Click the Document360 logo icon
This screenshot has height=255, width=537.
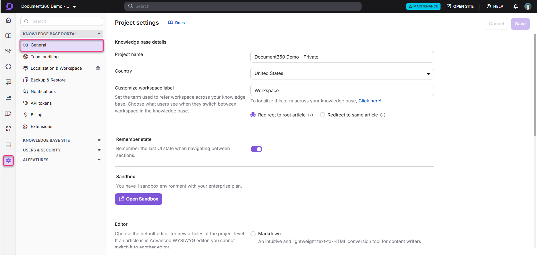click(9, 6)
